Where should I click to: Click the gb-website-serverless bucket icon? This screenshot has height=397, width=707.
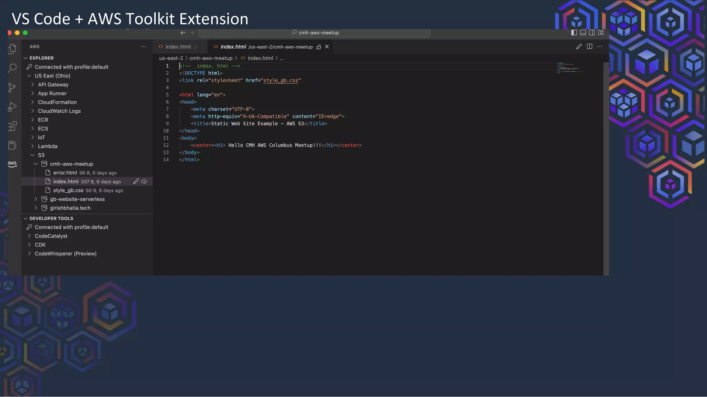45,199
